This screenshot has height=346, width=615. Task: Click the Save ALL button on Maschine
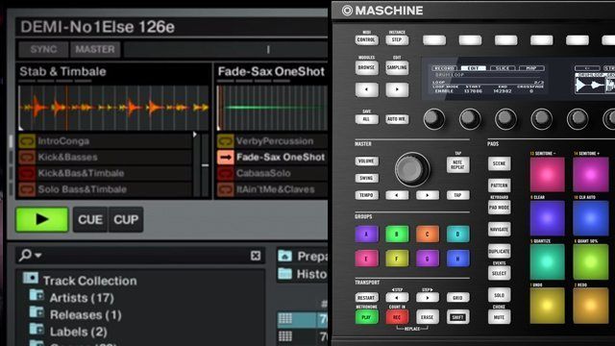(x=367, y=119)
